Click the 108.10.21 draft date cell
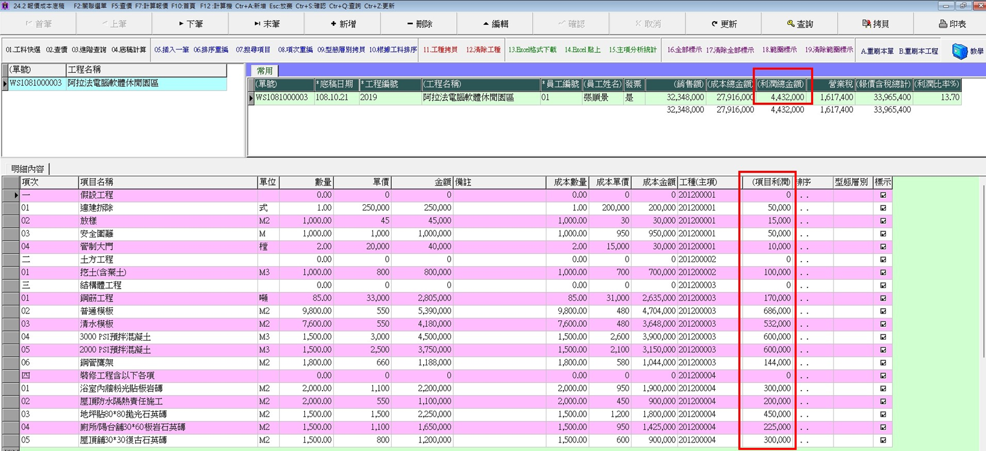Screen dimensions: 986x451 click(x=336, y=97)
